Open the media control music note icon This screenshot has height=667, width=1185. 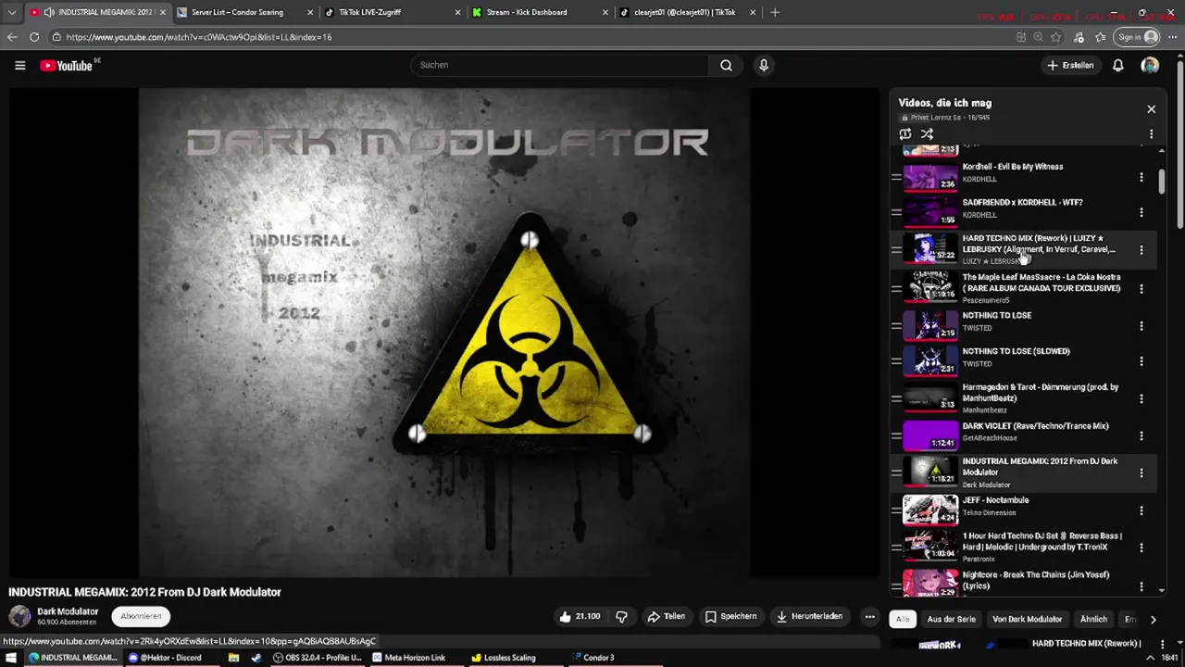(1079, 37)
